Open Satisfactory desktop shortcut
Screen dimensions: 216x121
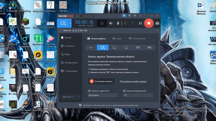pos(38,106)
